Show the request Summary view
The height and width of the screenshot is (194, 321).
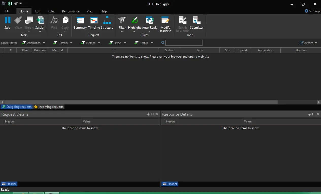pos(80,23)
